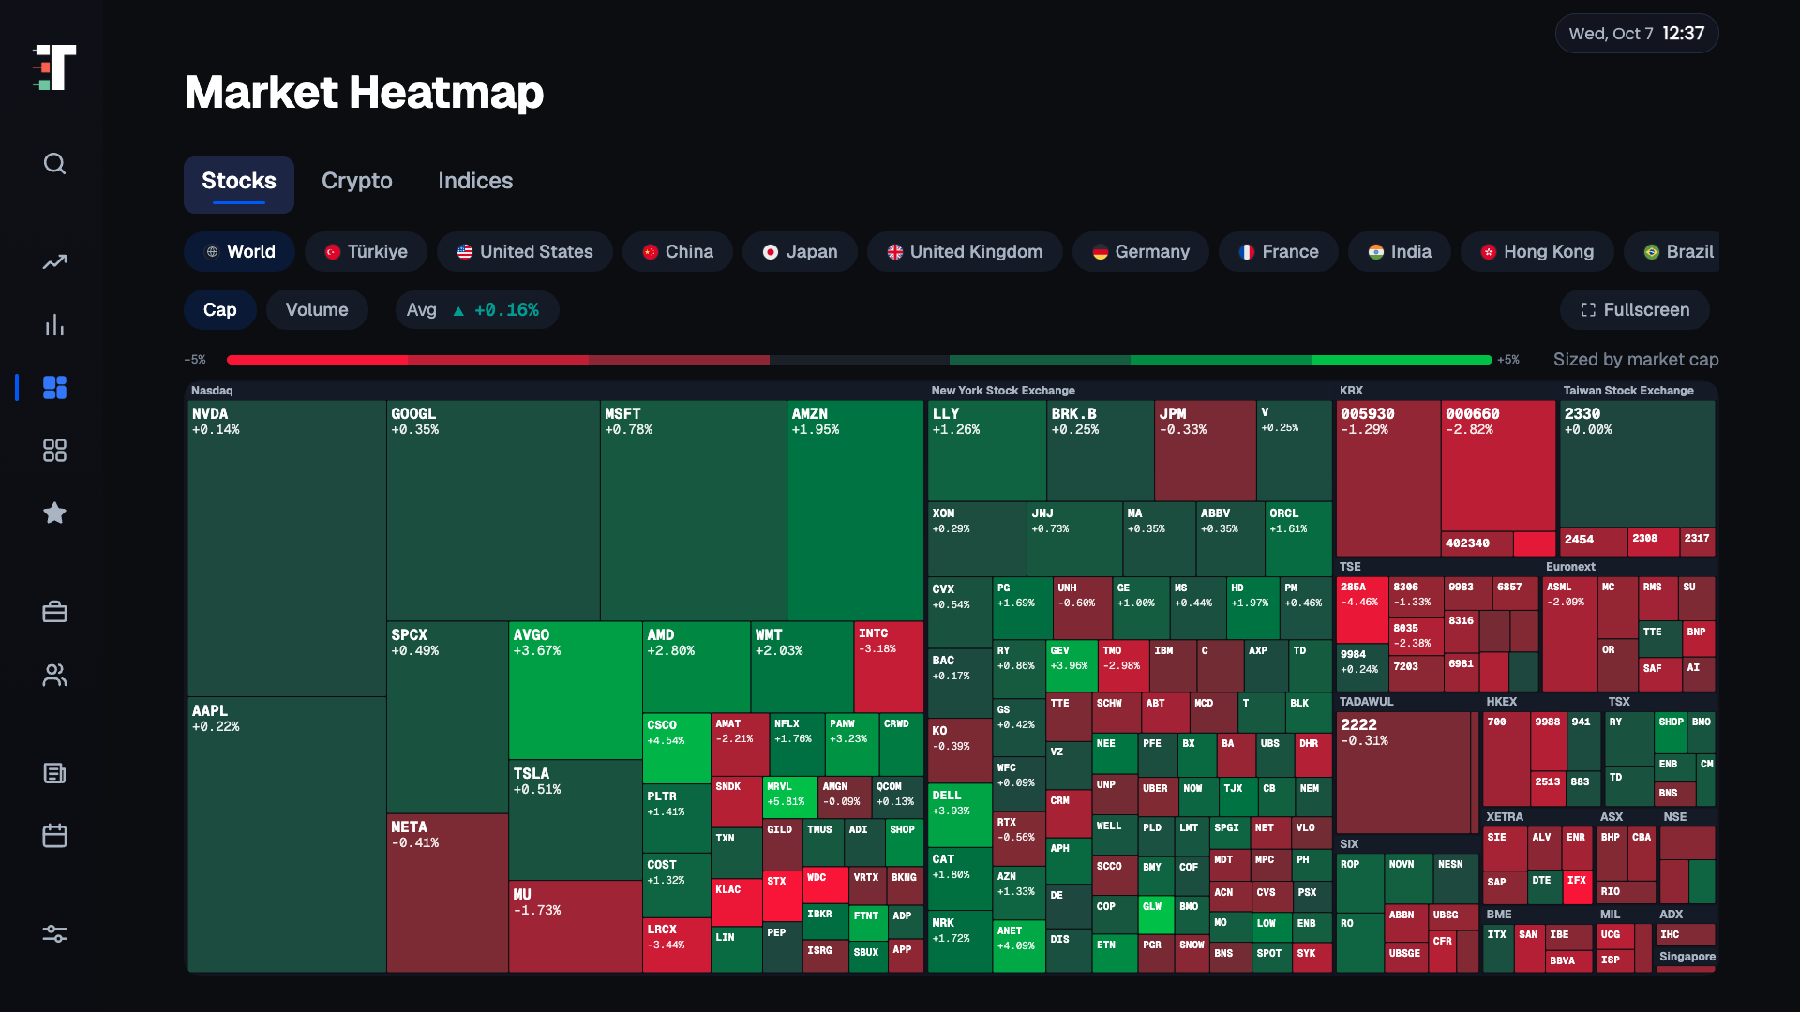
Task: Open the TSLA heatmap tile
Action: click(x=576, y=820)
